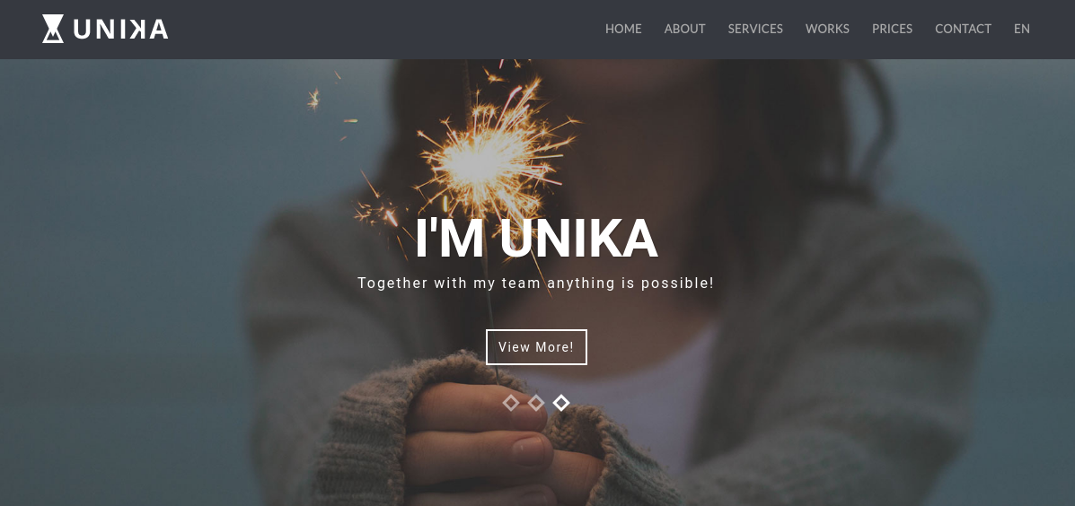1075x506 pixels.
Task: Jump to the PRICES section
Action: [x=892, y=29]
